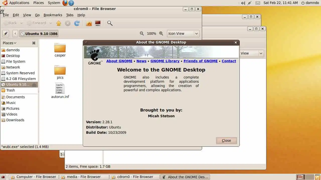The image size is (321, 180).
Task: Select the pics folder icon
Action: [60, 70]
